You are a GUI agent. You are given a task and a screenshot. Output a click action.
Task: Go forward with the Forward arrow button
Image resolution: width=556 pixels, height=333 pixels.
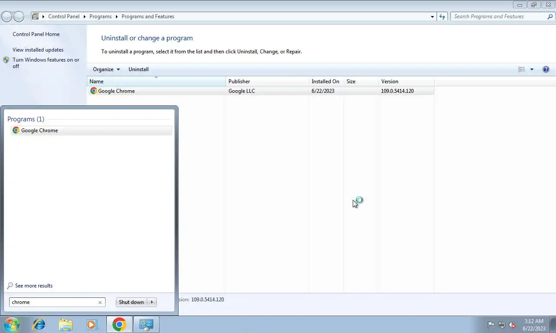click(19, 16)
